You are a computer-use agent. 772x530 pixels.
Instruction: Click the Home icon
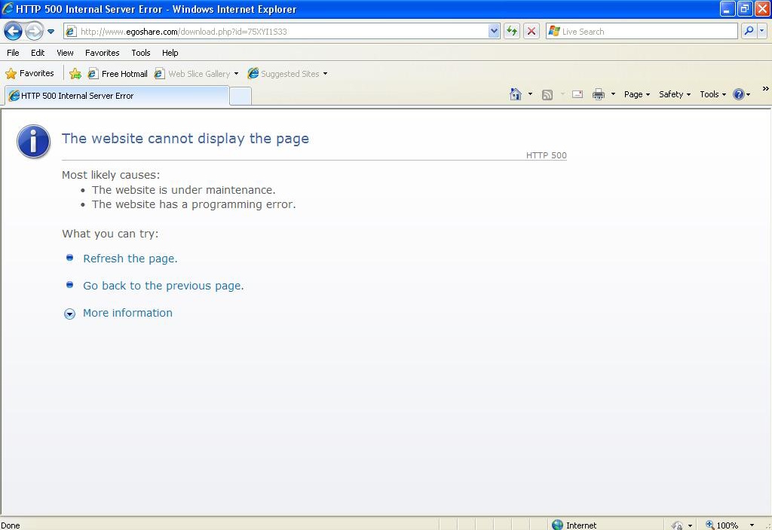tap(516, 94)
